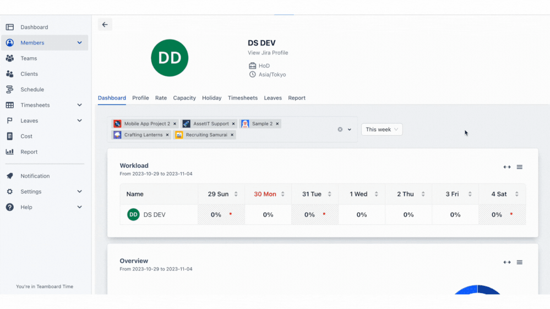The height and width of the screenshot is (309, 550).
Task: Open the project selector dropdown arrow
Action: 350,130
